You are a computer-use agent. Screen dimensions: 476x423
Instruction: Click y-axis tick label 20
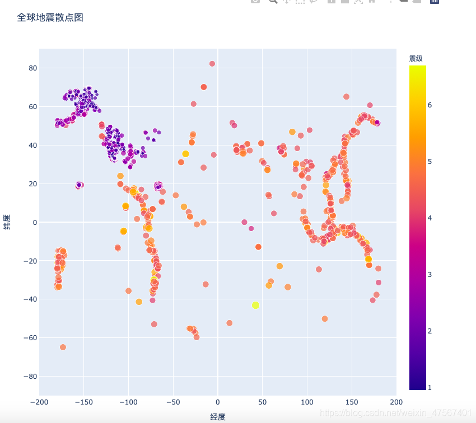point(33,184)
